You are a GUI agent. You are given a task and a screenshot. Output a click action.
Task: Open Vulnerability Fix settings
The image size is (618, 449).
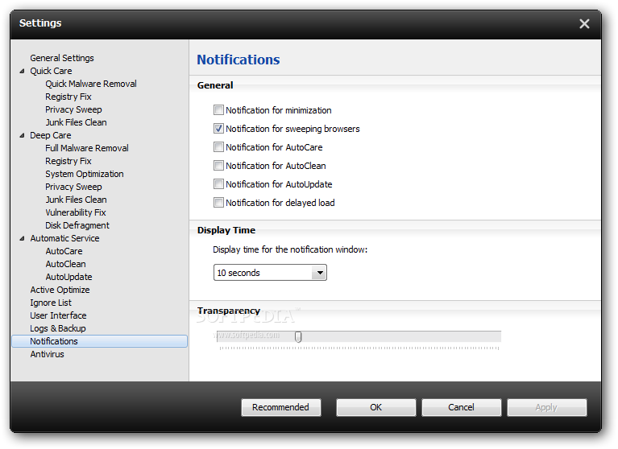(x=75, y=212)
